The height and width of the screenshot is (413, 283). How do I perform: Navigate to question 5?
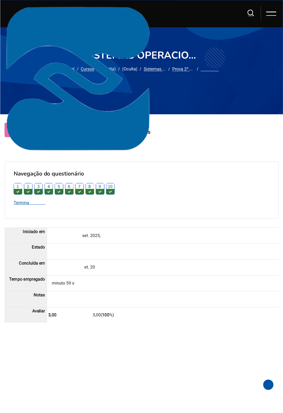point(59,189)
